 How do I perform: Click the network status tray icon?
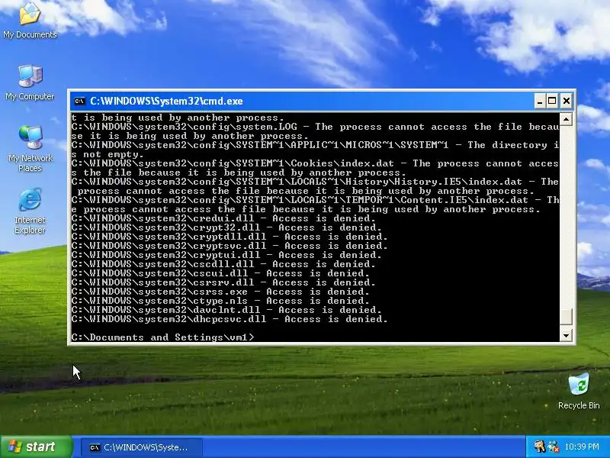(x=554, y=447)
